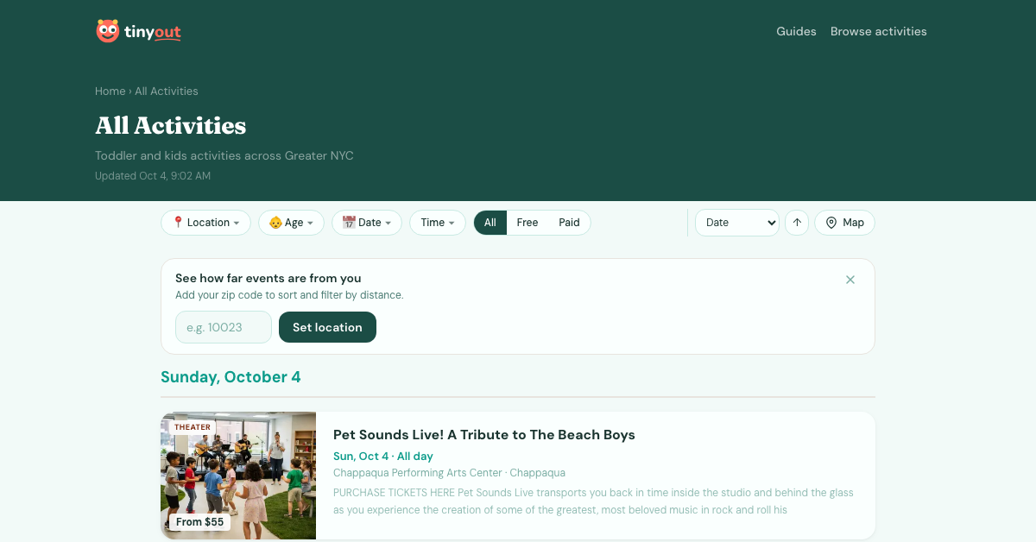Click the THEATER tag on the event image
This screenshot has width=1036, height=542.
click(x=193, y=427)
